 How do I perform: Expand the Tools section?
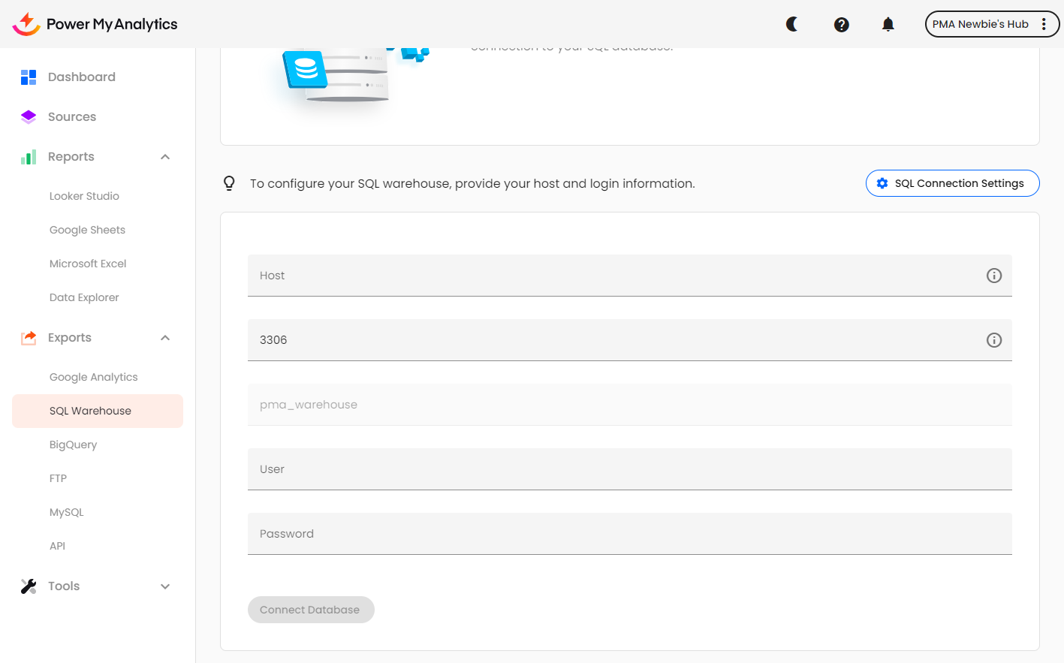(x=165, y=586)
